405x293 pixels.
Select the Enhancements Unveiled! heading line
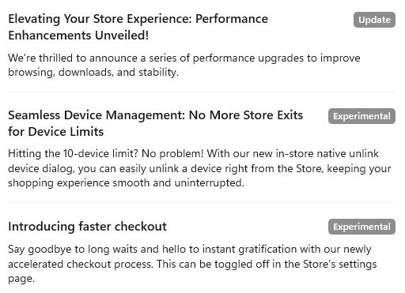tap(78, 36)
